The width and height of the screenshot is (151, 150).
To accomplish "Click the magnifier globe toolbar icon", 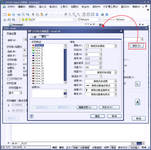I will pos(102,14).
